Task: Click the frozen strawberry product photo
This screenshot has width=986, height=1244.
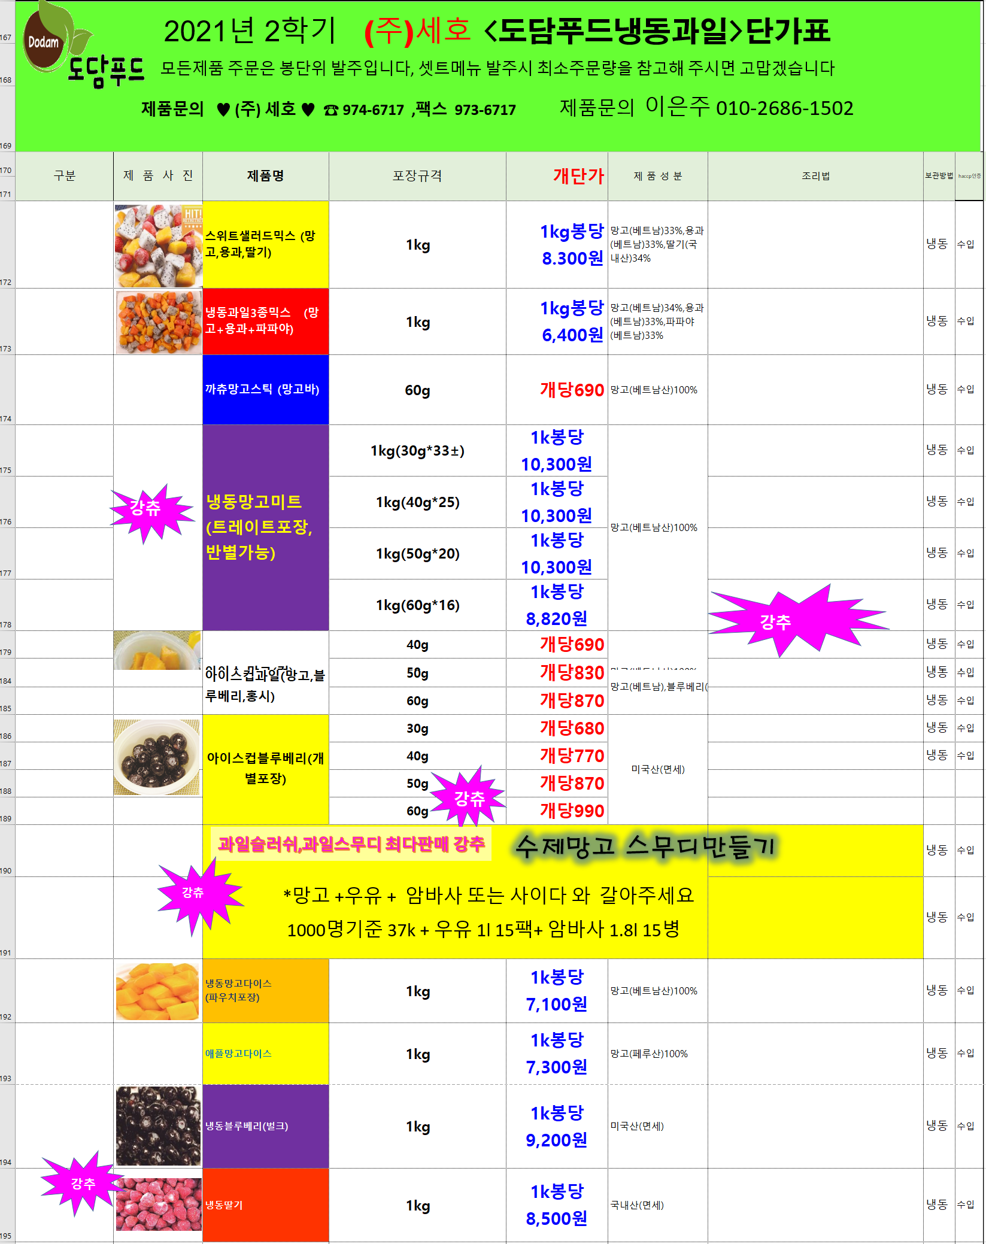Action: (x=159, y=1204)
